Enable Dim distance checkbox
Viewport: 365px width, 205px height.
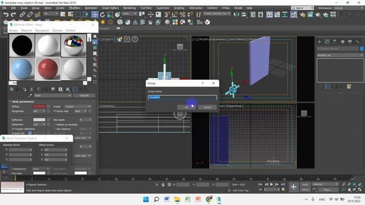[55, 129]
